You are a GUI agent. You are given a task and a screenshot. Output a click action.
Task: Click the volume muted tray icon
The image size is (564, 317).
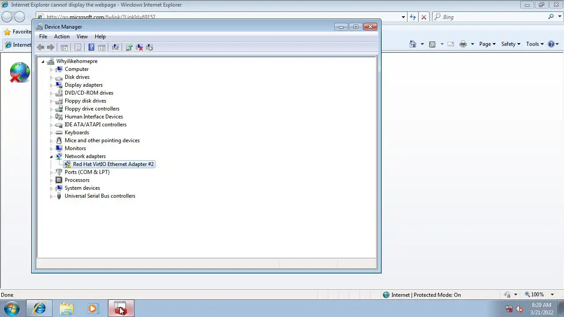519,309
